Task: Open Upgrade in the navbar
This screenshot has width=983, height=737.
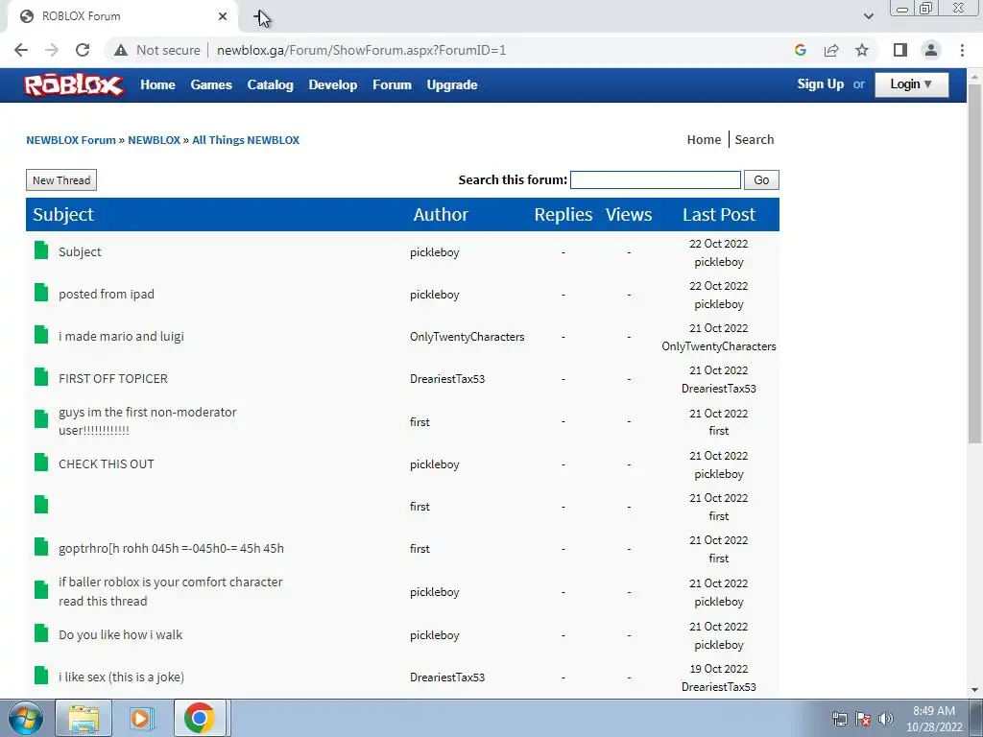Action: [452, 84]
